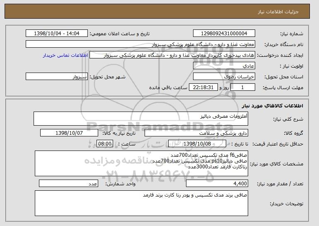Click the remaining time field 22:18:31
The height and width of the screenshot is (226, 319).
click(x=203, y=87)
